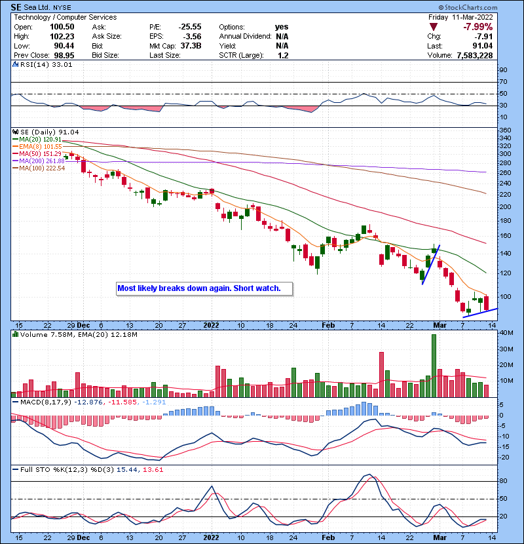Click the Volume panel bar icon
Screen dimensions: 524x544
click(15, 334)
